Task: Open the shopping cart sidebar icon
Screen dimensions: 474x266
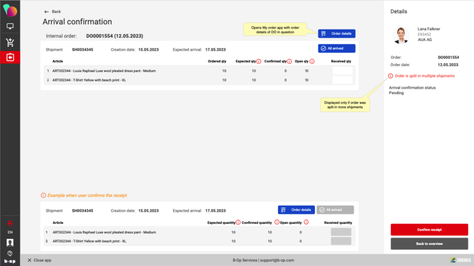Action: click(10, 42)
